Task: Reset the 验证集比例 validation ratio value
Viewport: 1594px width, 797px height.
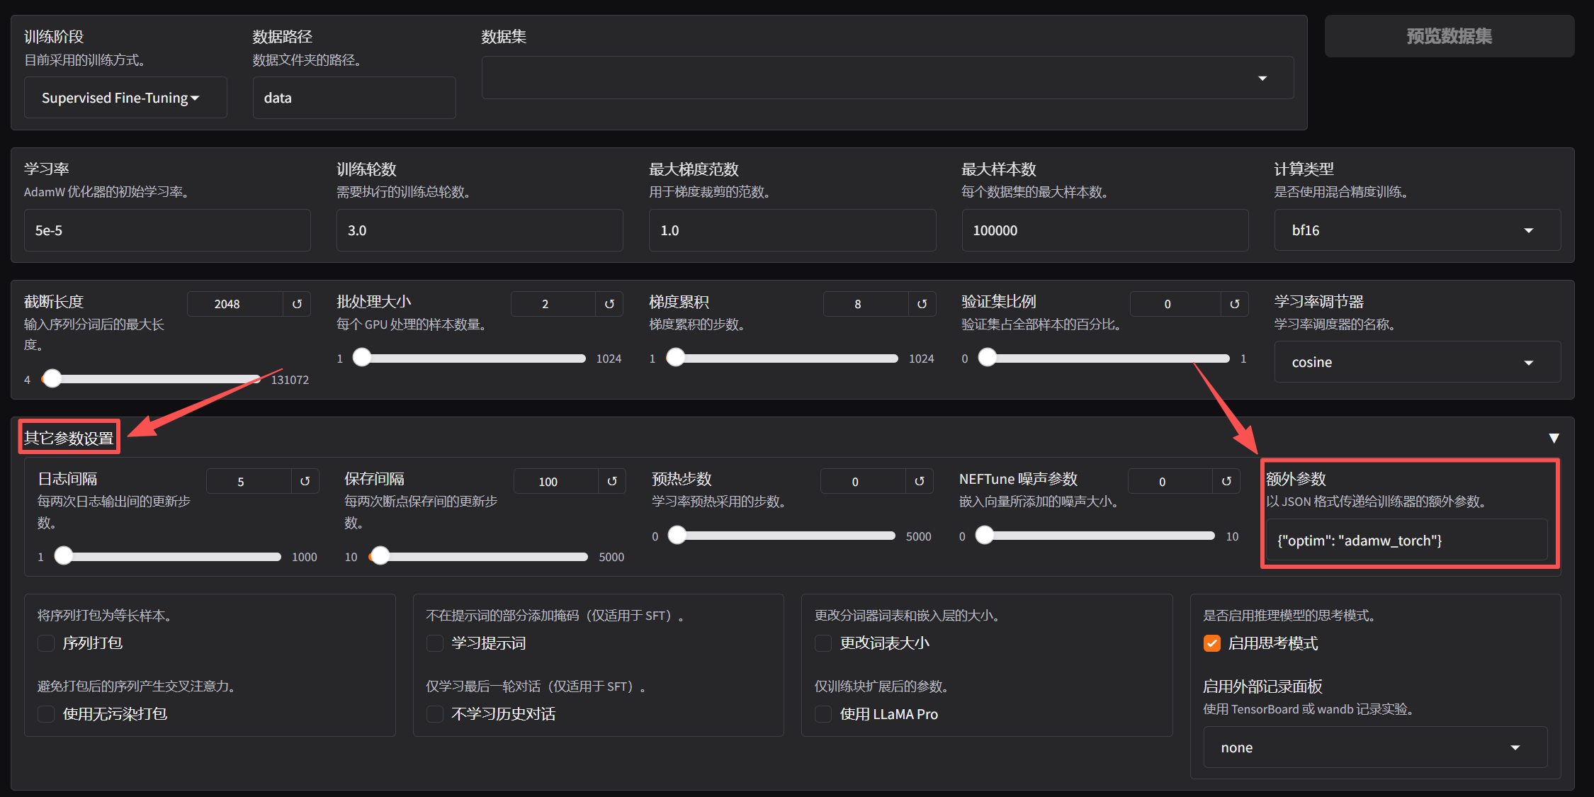Action: click(x=1234, y=304)
